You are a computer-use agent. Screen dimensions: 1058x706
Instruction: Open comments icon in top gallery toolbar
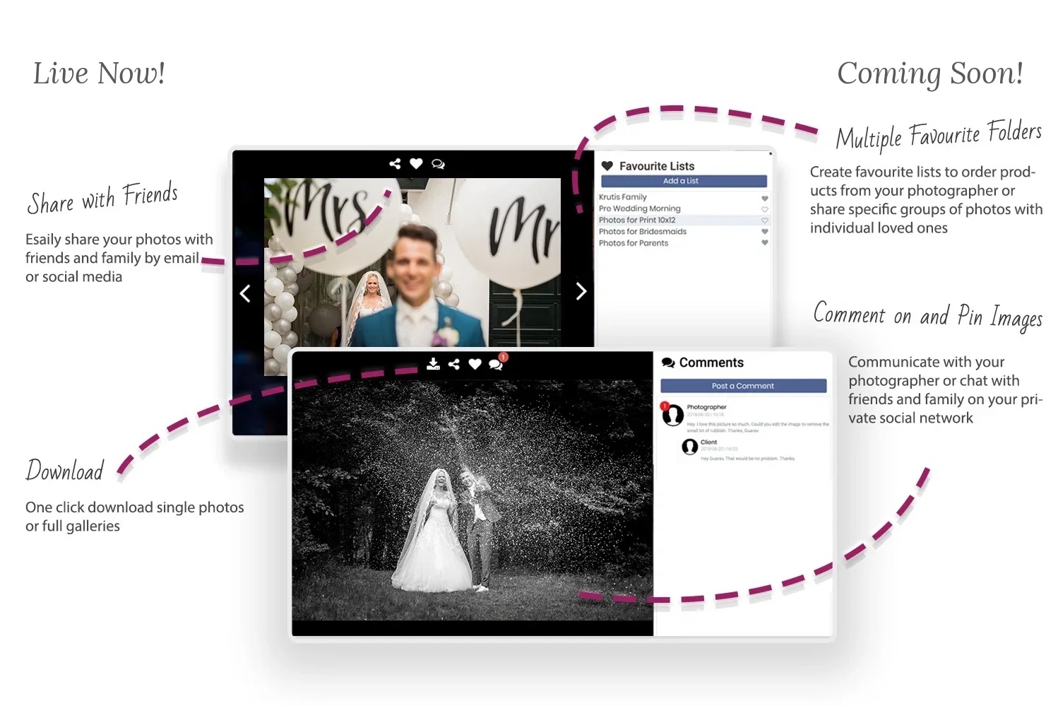438,164
